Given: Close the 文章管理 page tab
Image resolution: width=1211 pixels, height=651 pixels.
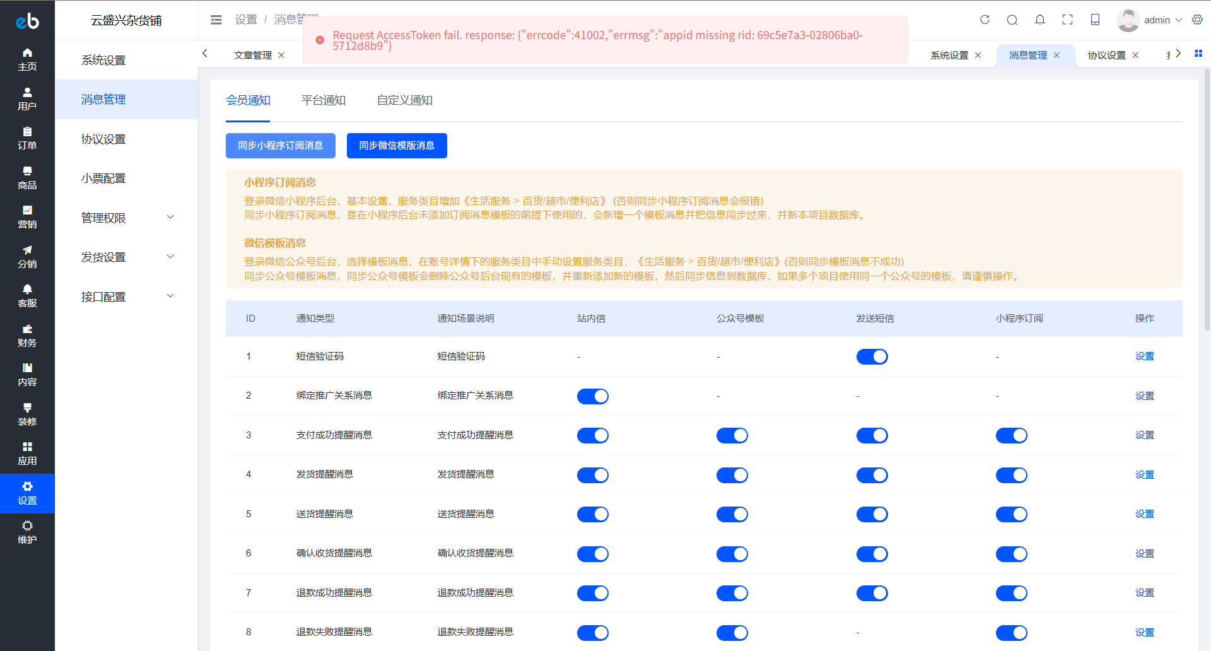Looking at the screenshot, I should point(281,56).
